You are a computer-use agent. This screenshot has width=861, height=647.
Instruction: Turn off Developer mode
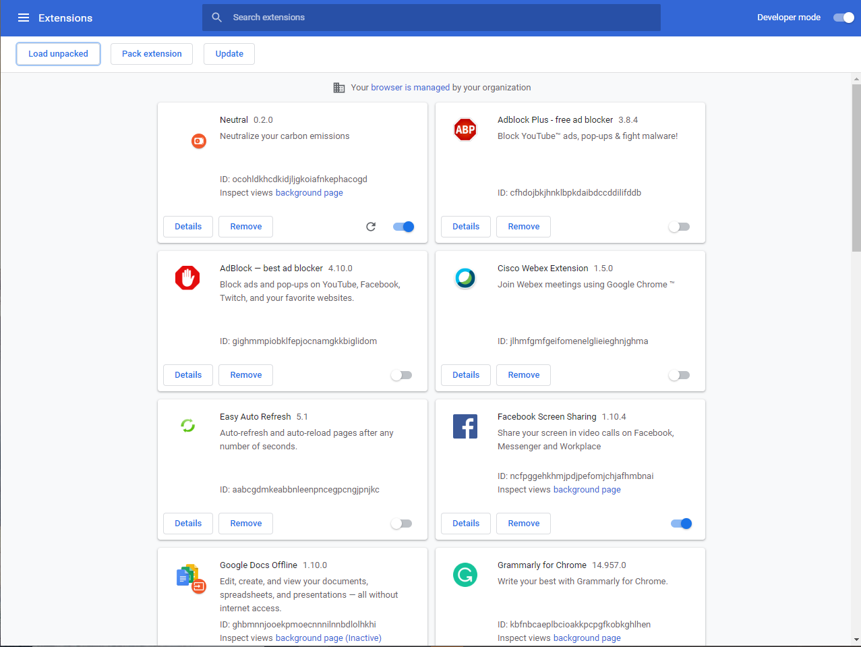[x=843, y=18]
